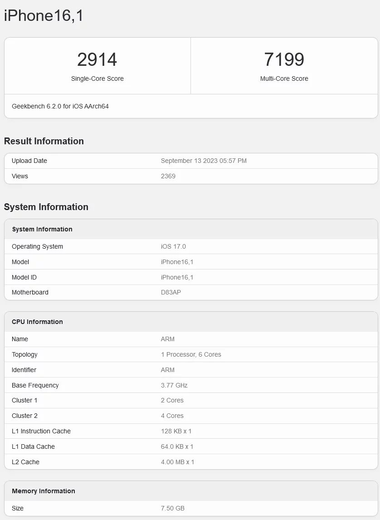Viewport: 380px width, 520px height.
Task: Select the memory Size 7.50 GB value
Action: point(172,508)
